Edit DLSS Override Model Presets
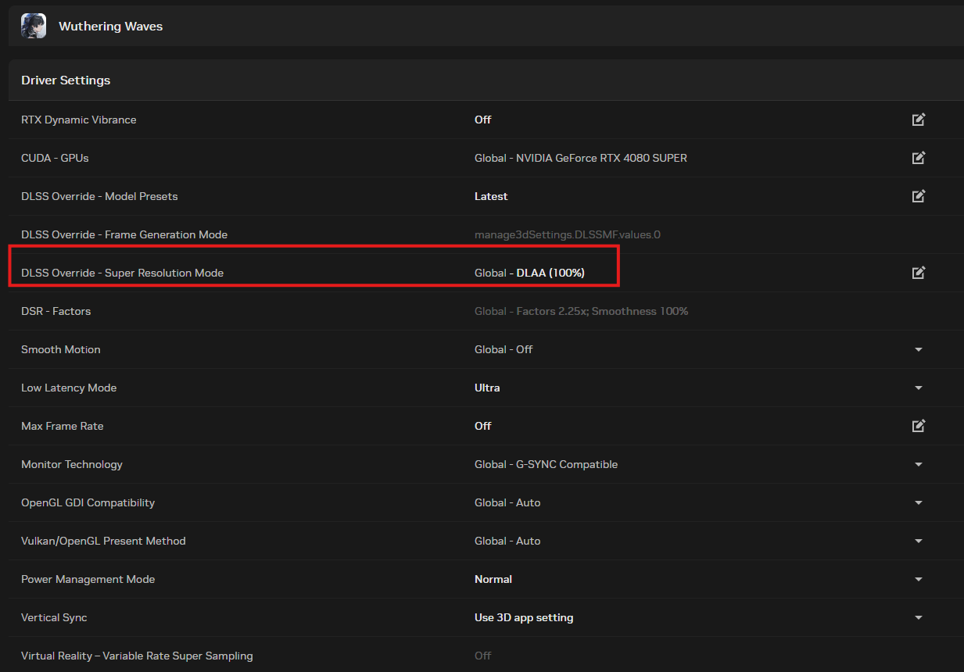Screen dimensions: 964x672 click(x=919, y=196)
